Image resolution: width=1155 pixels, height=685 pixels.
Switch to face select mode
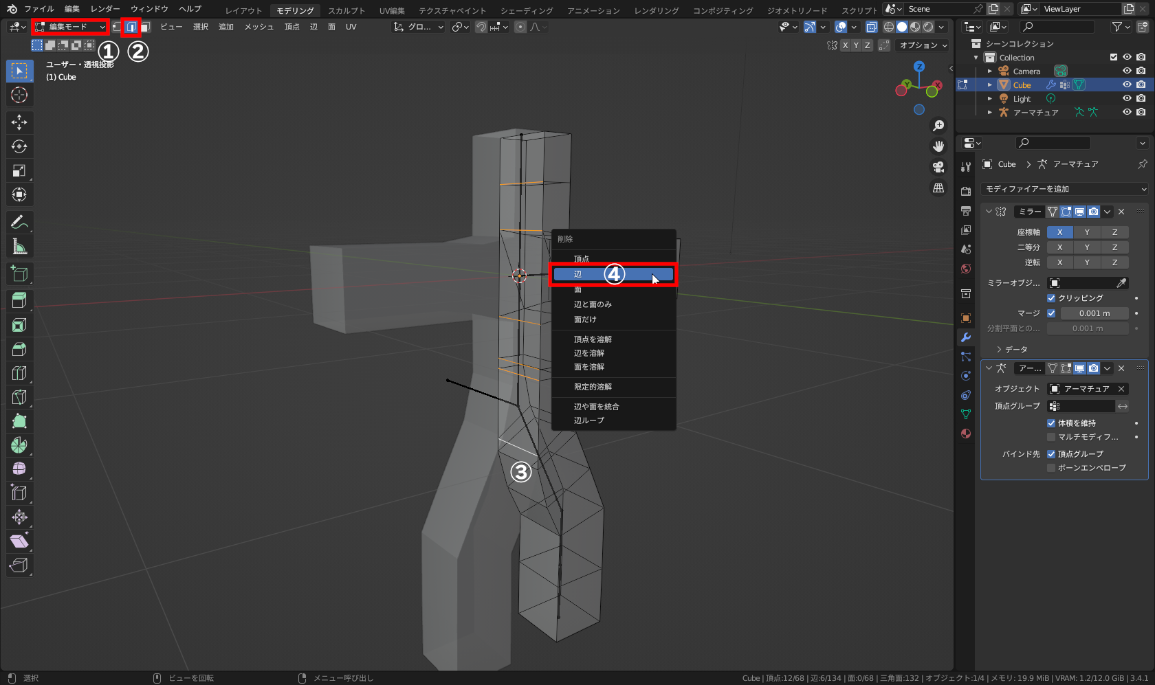click(x=145, y=27)
